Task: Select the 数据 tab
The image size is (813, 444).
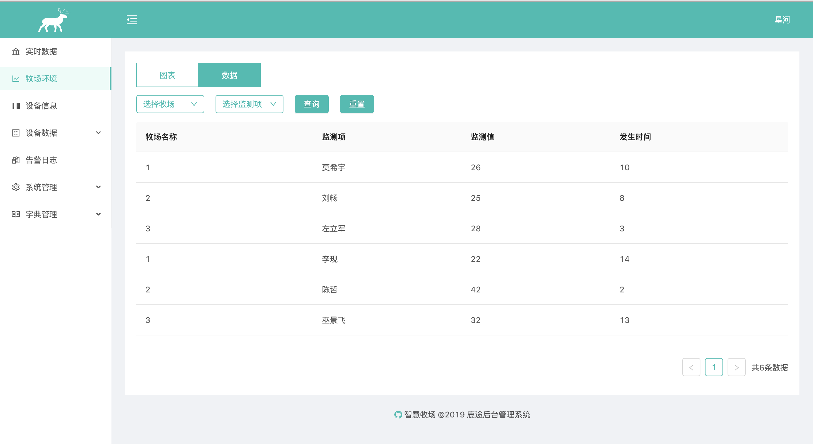Action: (x=229, y=75)
